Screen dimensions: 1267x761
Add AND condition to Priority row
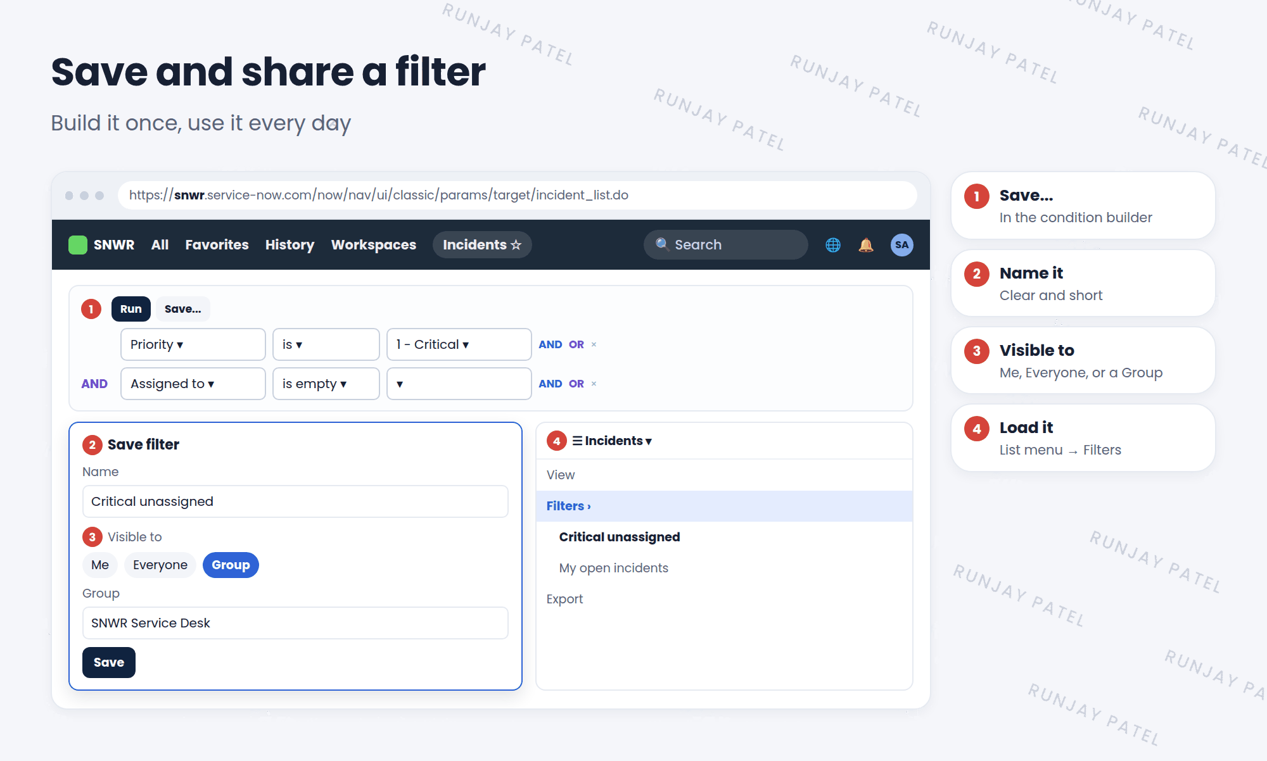pyautogui.click(x=551, y=344)
